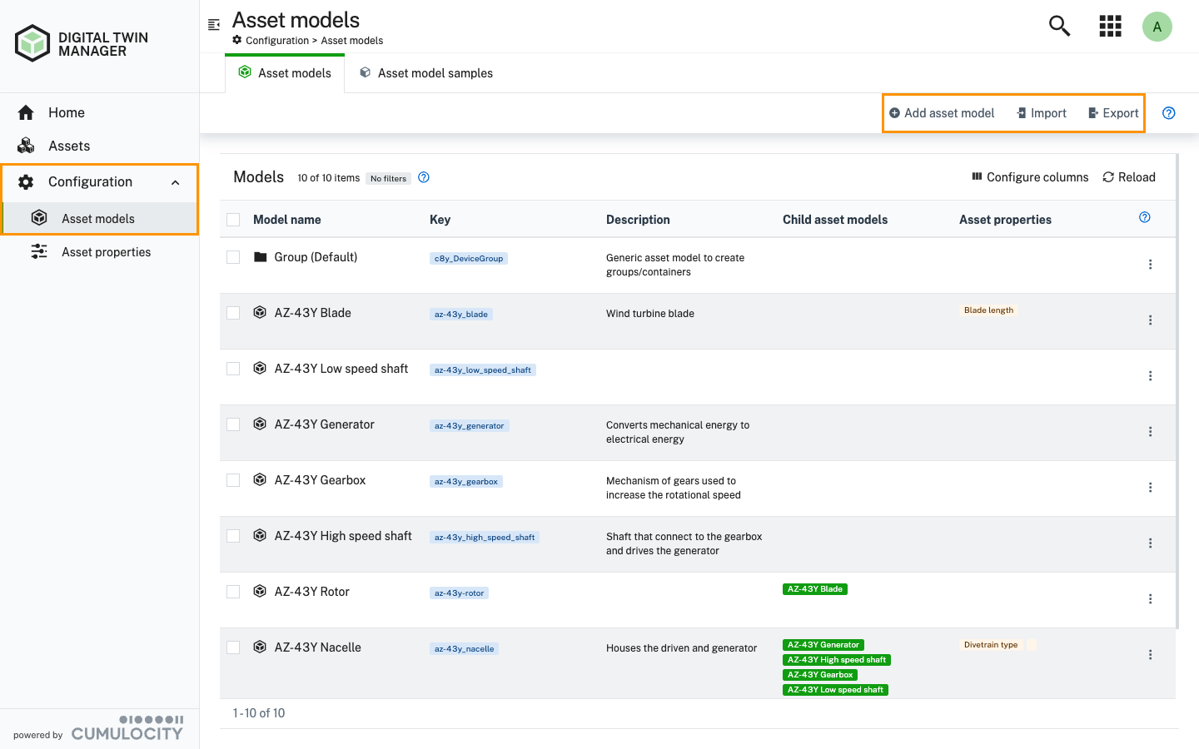Screen dimensions: 1199x749
Task: Select the AZ-43Y Generator row checkbox
Action: click(x=232, y=424)
